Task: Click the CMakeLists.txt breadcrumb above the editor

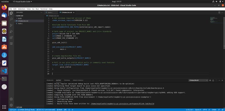Action: pyautogui.click(x=52, y=16)
